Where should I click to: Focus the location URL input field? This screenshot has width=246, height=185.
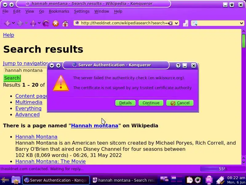124,23
